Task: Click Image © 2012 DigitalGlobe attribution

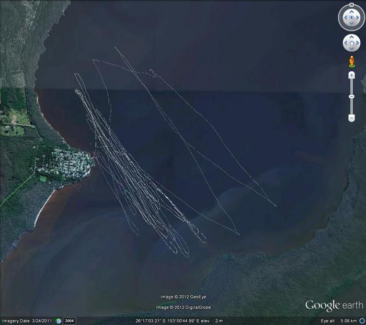Action: [184, 307]
